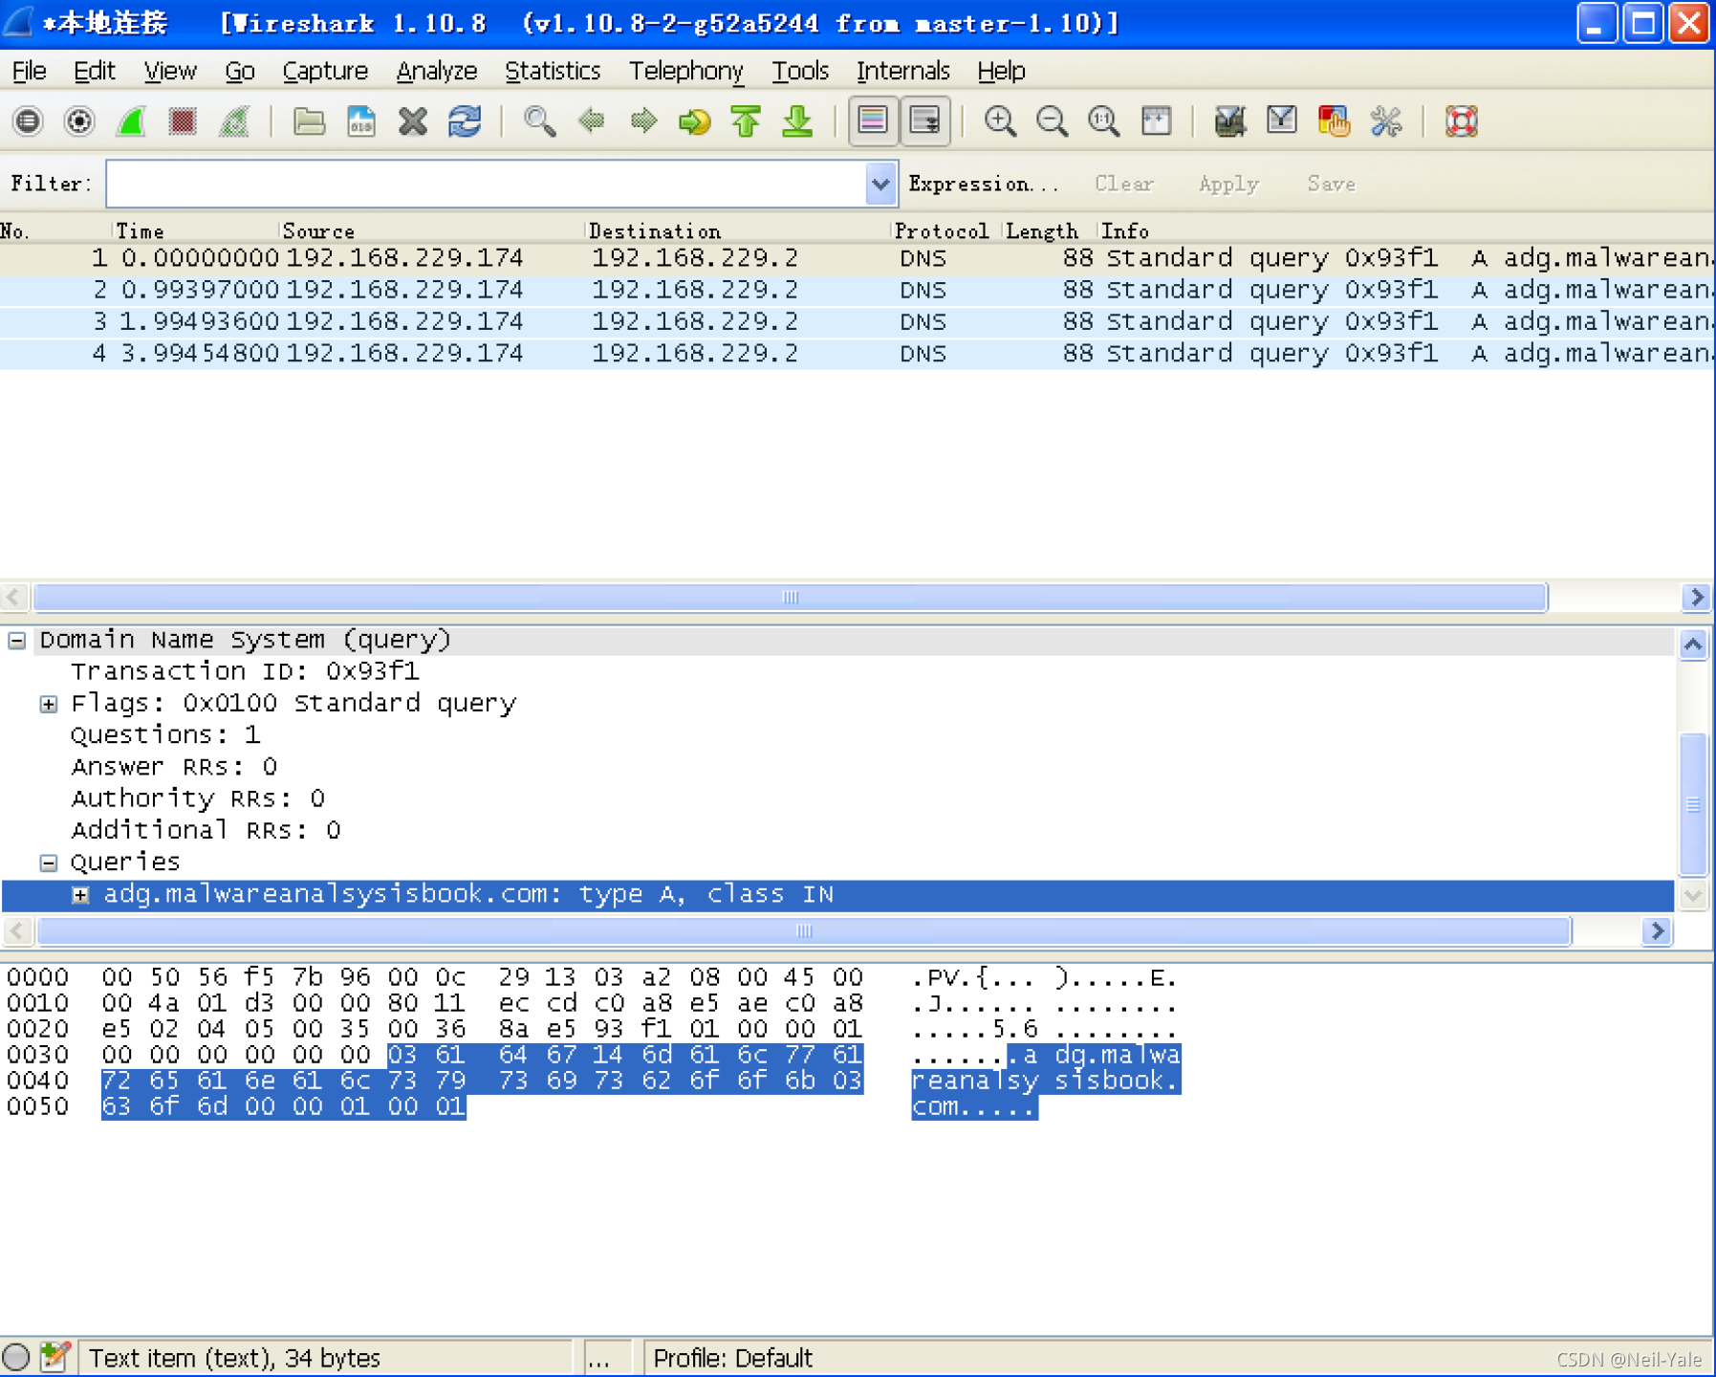
Task: Edit coloring rules icon
Action: 1333,121
